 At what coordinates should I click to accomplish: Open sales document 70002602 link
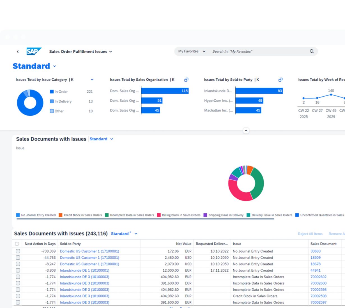318,277
